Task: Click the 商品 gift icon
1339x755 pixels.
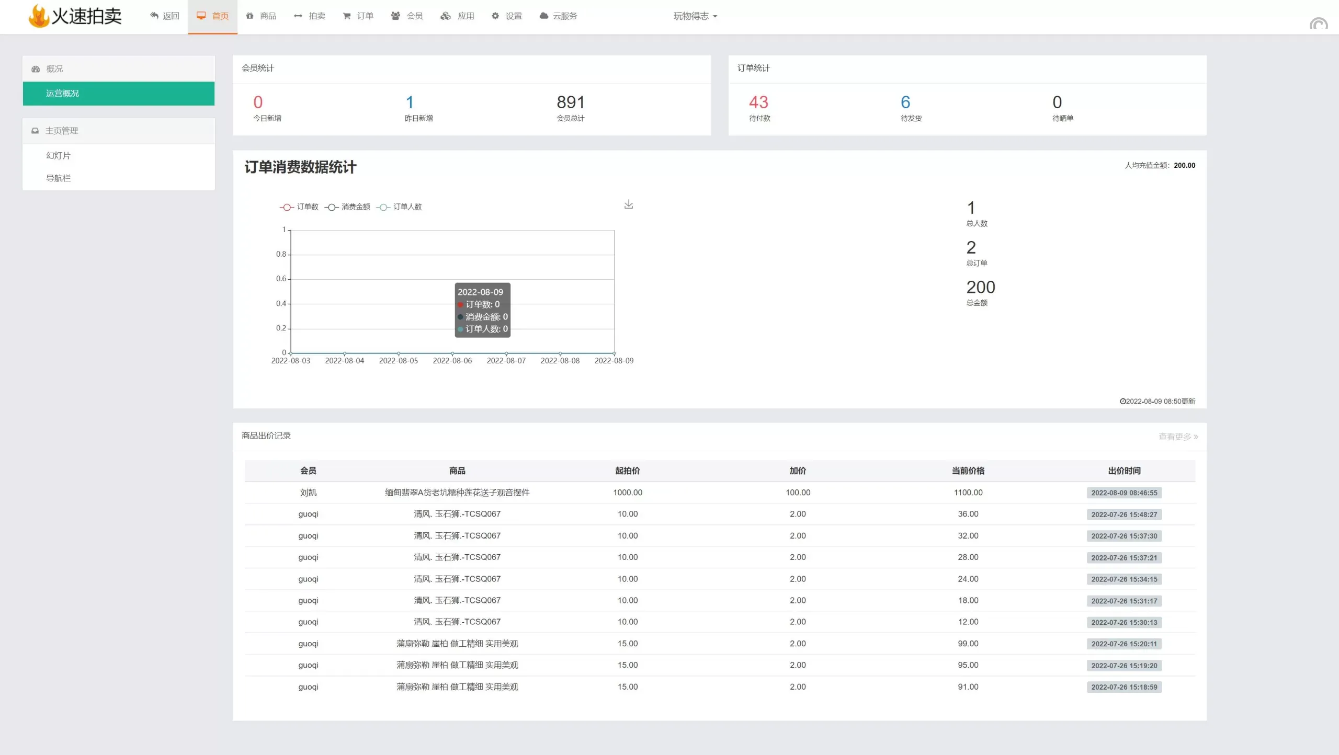Action: coord(249,16)
